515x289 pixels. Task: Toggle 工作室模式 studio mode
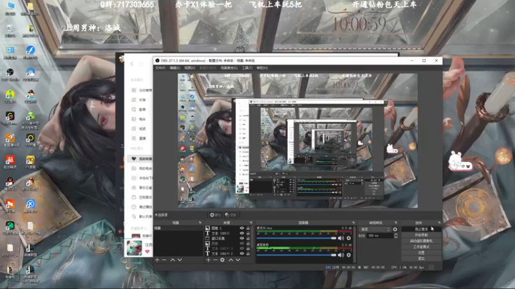tap(421, 247)
